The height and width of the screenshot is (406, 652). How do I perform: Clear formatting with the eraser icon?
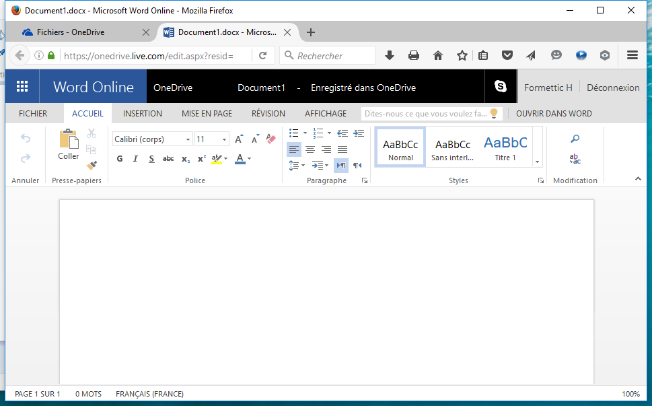(270, 139)
